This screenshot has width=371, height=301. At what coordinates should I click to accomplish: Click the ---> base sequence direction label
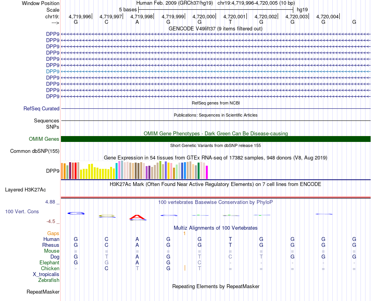55,23
